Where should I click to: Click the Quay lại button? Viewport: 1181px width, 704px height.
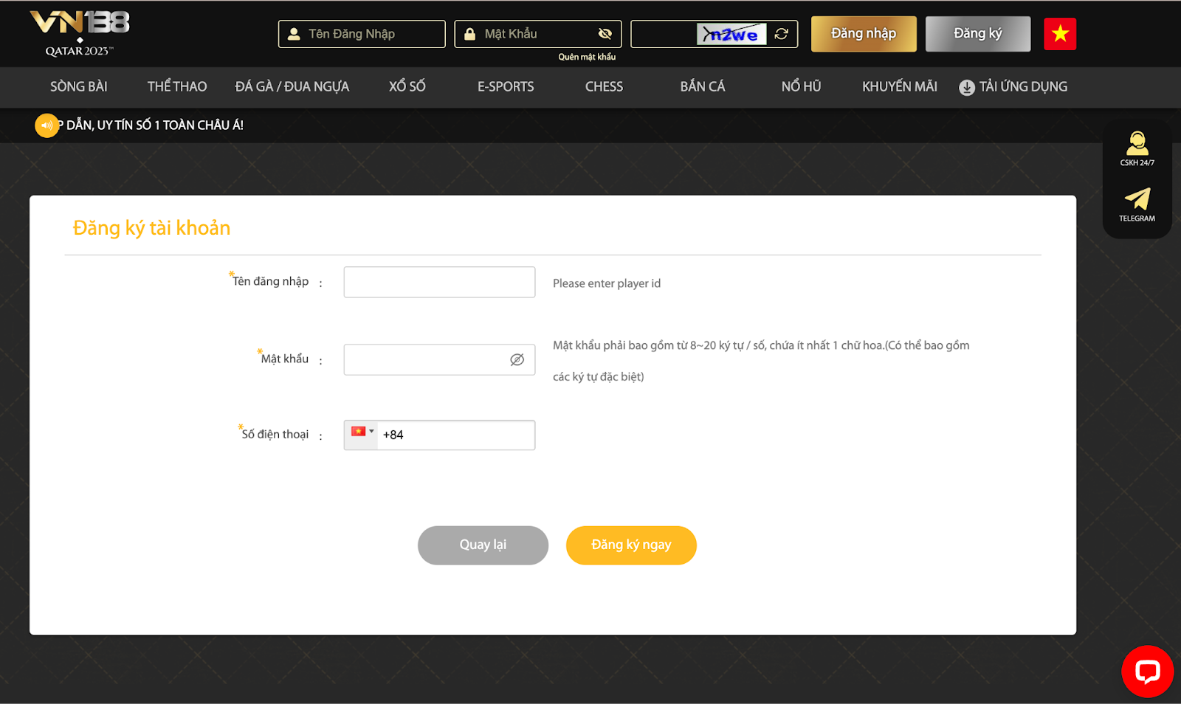[x=483, y=545]
